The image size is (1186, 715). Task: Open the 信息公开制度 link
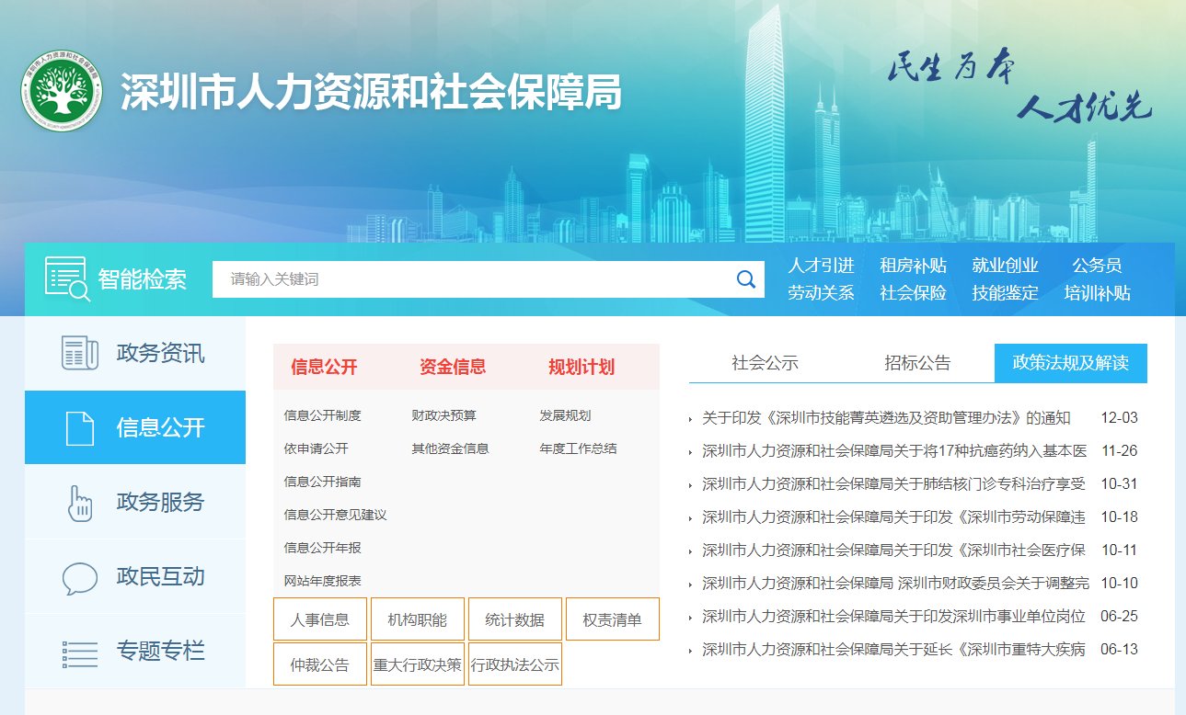[x=323, y=415]
